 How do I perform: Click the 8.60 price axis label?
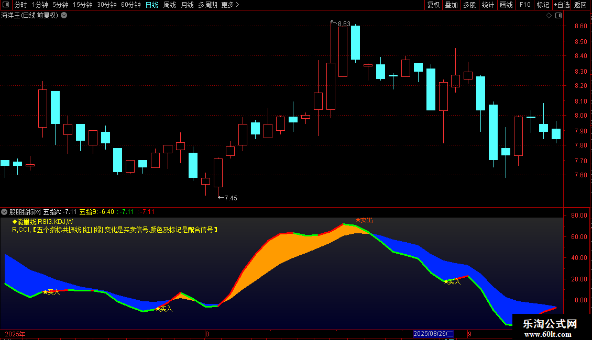pos(580,26)
